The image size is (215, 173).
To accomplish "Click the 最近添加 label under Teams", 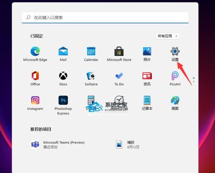I will [50, 147].
